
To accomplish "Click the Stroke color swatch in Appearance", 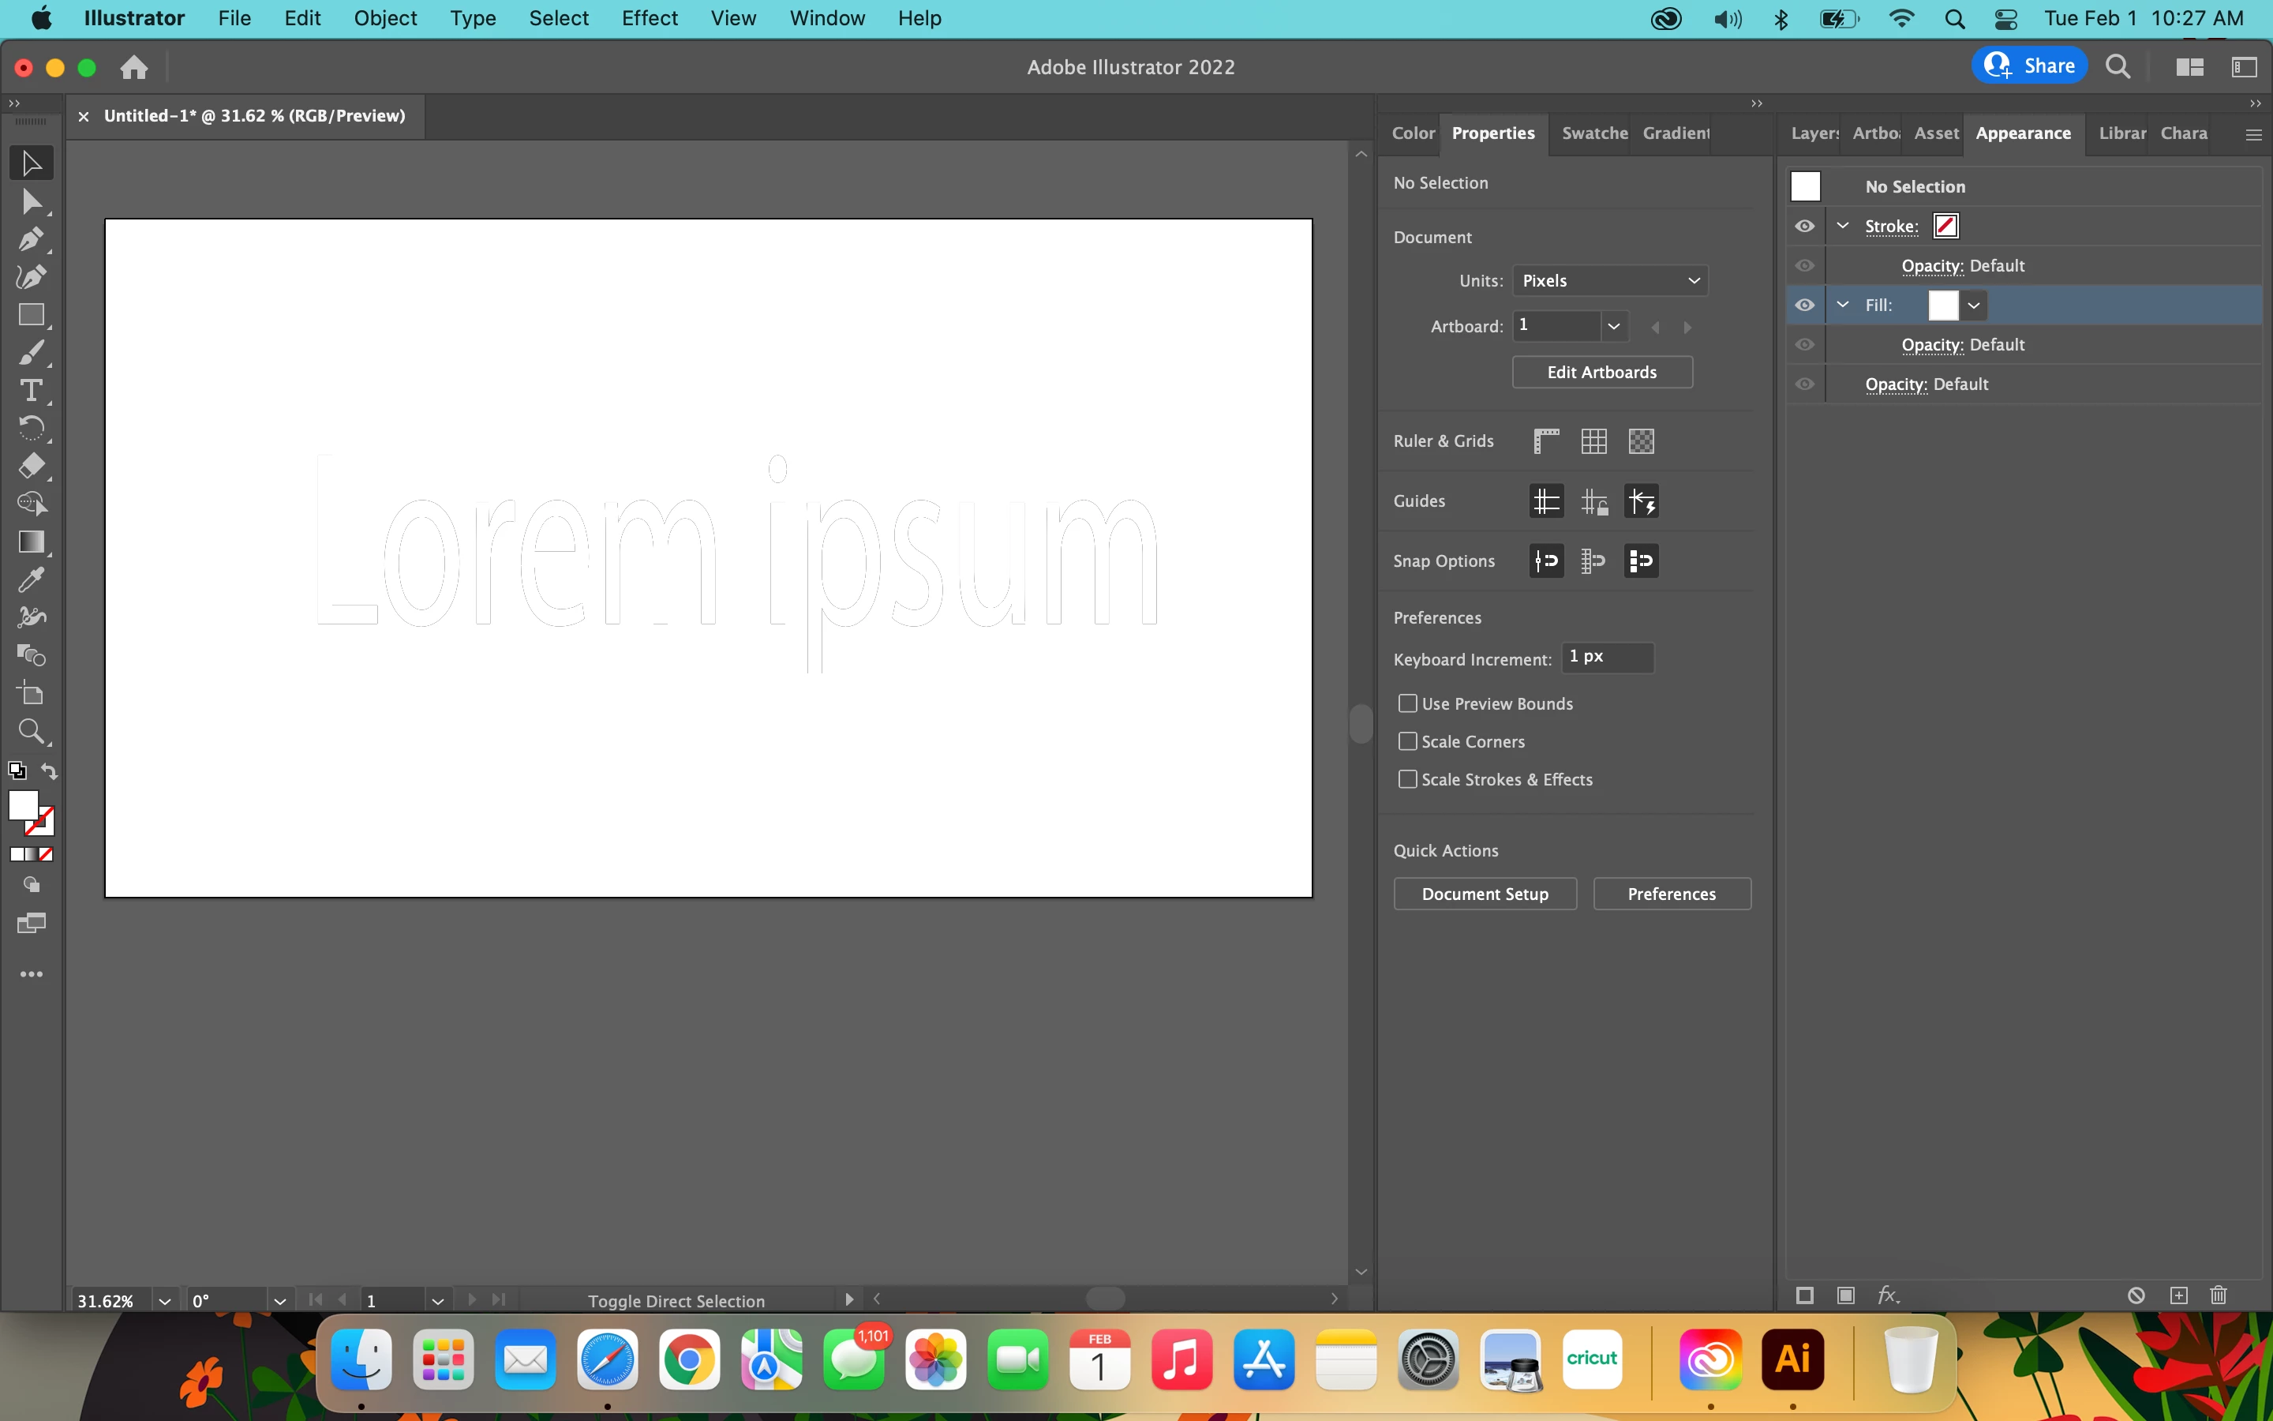I will pos(1946,227).
